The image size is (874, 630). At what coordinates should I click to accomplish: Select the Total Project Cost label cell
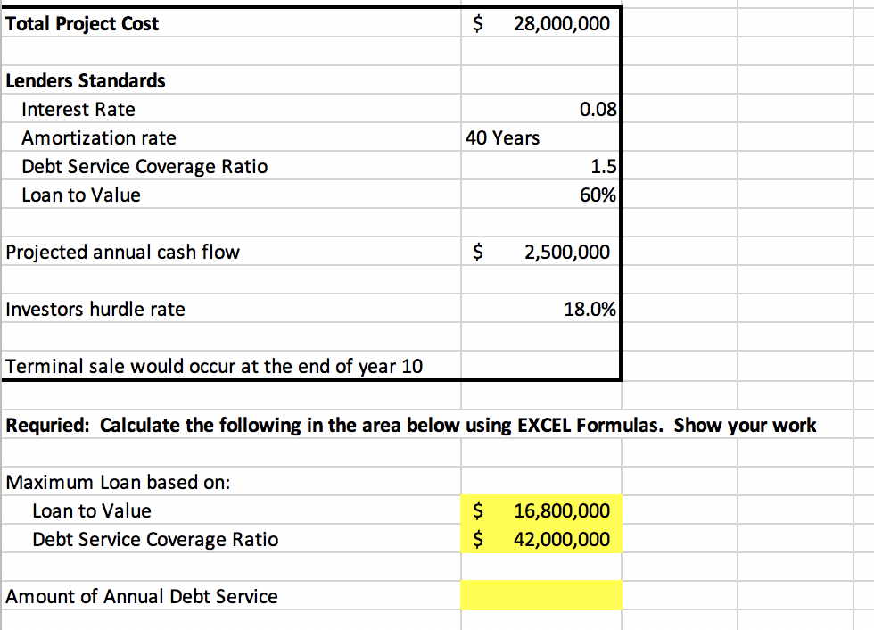click(x=82, y=23)
